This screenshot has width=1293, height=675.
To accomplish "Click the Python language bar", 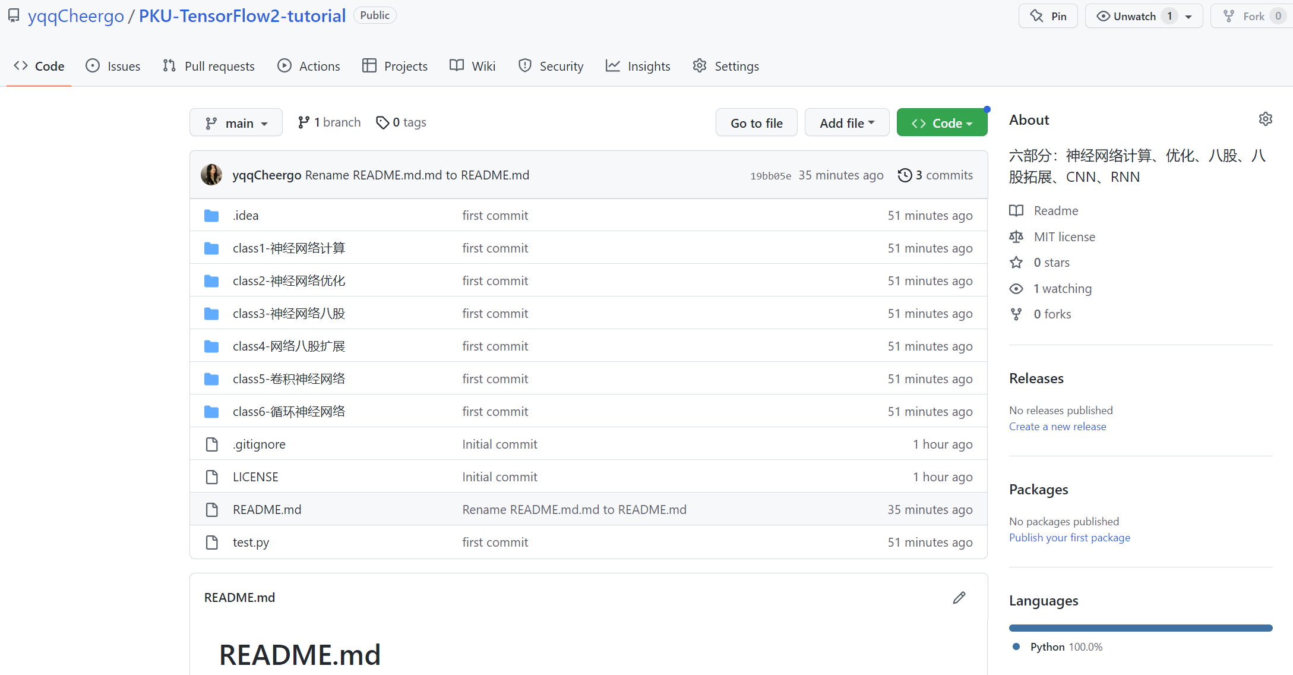I will (1140, 628).
